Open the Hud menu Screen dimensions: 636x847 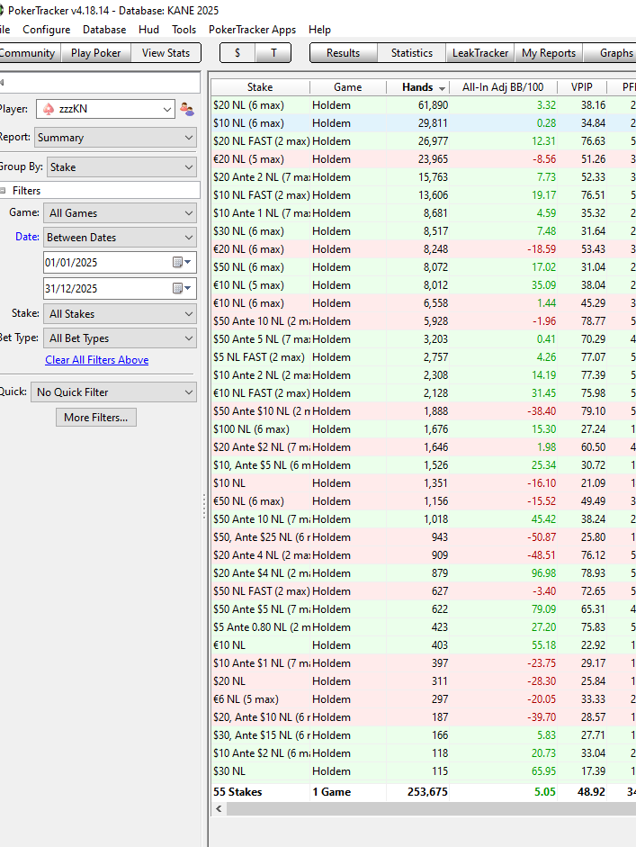148,30
